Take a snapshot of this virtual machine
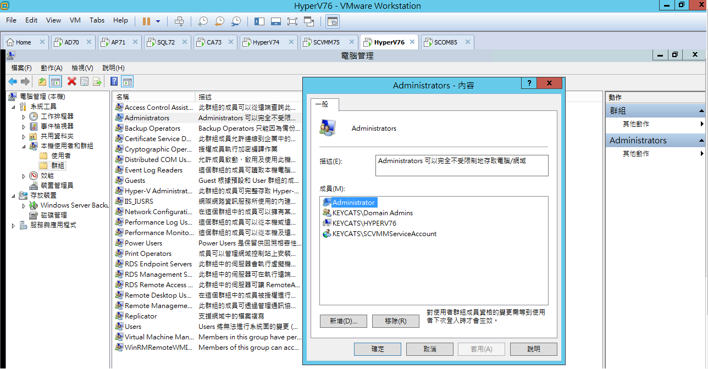The width and height of the screenshot is (708, 369). tap(203, 21)
